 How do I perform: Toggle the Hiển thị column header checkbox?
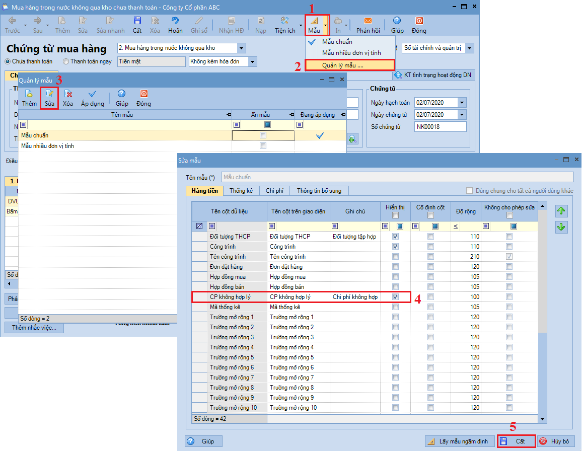point(395,215)
